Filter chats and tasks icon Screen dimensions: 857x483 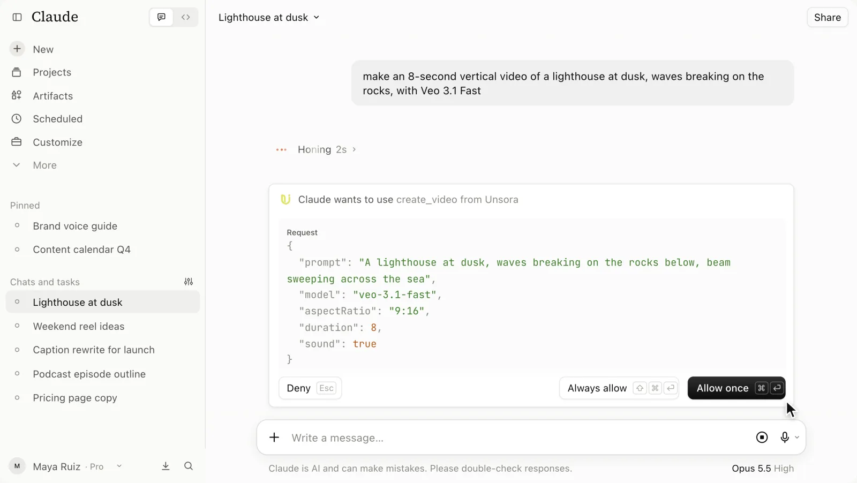point(189,282)
